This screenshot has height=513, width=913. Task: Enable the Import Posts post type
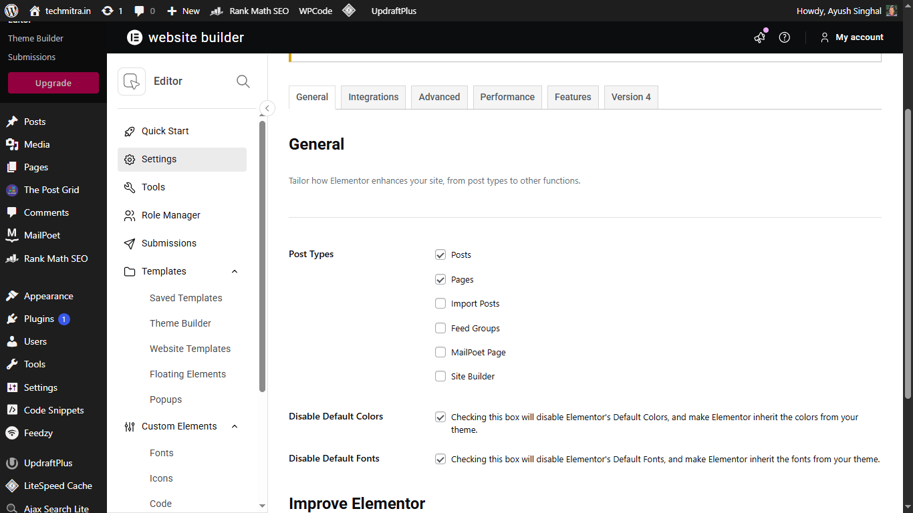(x=440, y=303)
